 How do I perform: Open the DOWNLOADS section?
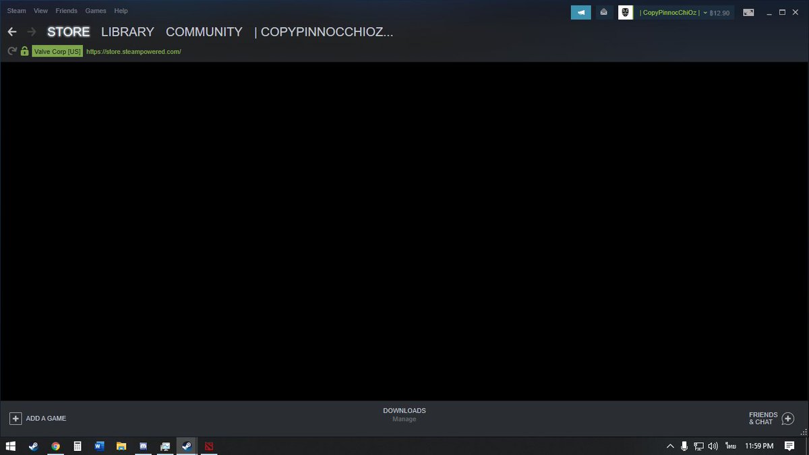(x=404, y=411)
